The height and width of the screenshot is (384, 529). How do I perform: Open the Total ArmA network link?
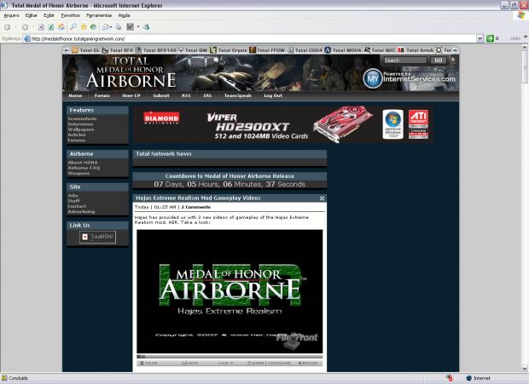[x=416, y=50]
